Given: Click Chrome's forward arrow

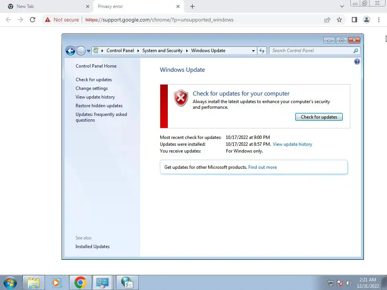Looking at the screenshot, I should [x=20, y=20].
